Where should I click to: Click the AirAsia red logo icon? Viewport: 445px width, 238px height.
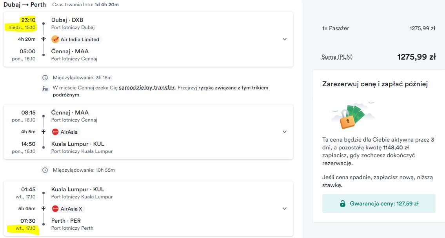(55, 132)
